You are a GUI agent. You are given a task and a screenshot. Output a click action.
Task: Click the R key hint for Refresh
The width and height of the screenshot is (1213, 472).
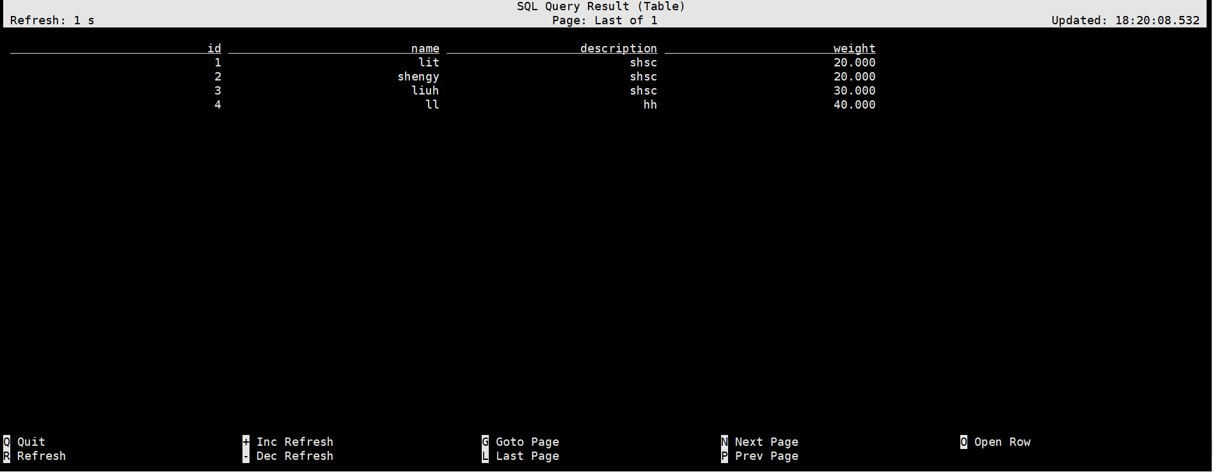click(x=6, y=456)
